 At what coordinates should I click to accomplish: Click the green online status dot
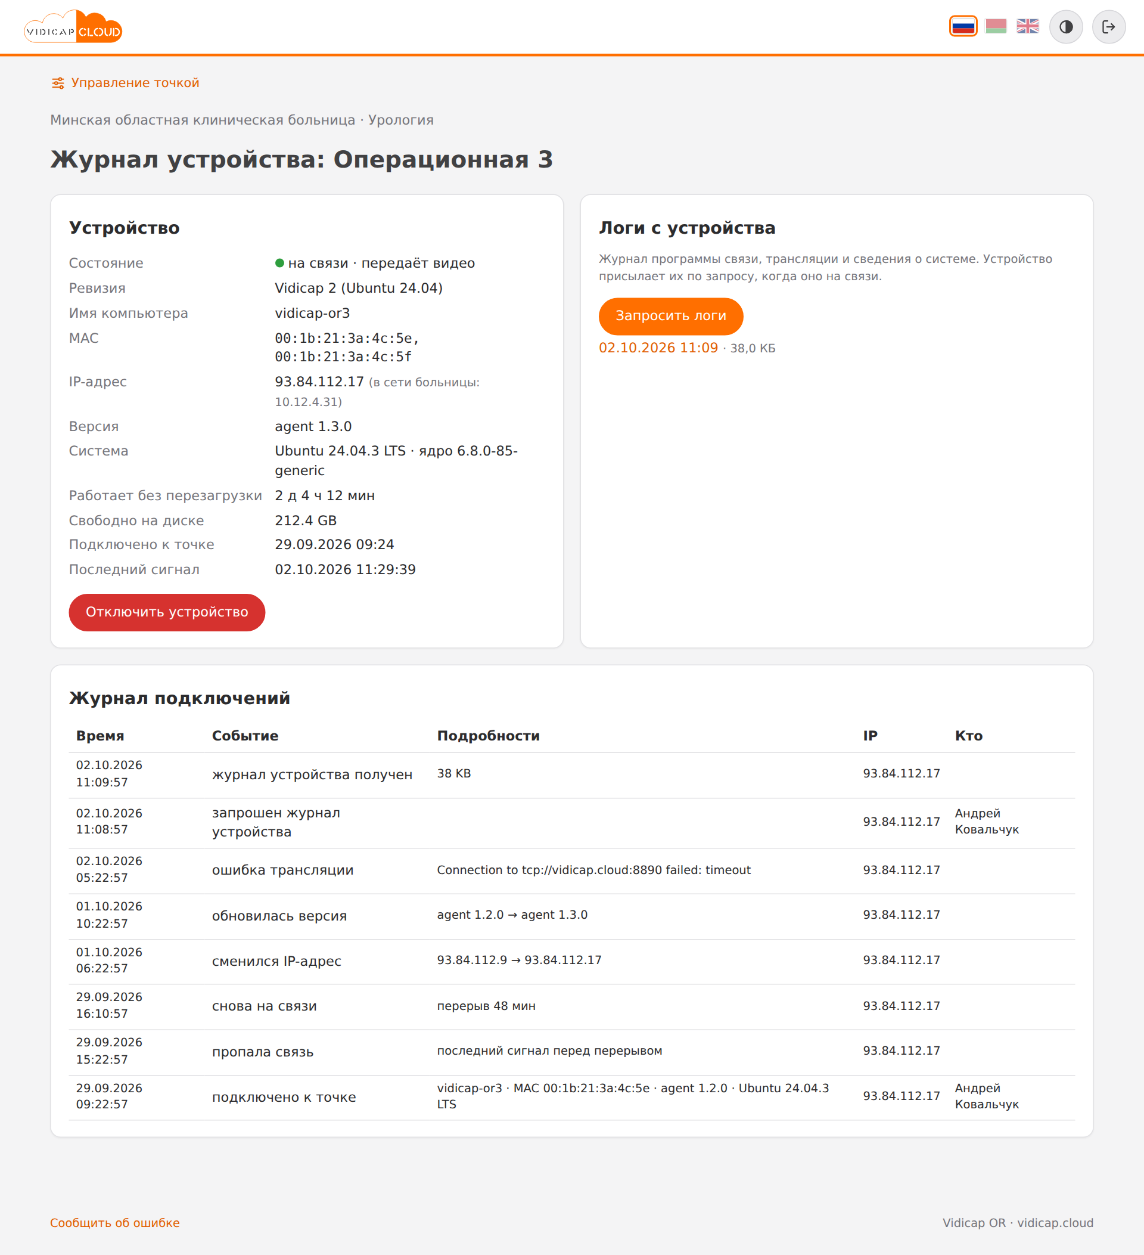tap(280, 264)
